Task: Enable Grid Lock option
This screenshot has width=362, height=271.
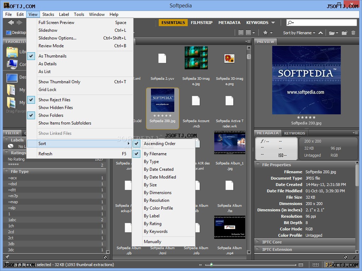Action: [80, 90]
